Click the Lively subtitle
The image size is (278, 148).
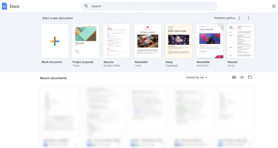pyautogui.click(x=138, y=65)
